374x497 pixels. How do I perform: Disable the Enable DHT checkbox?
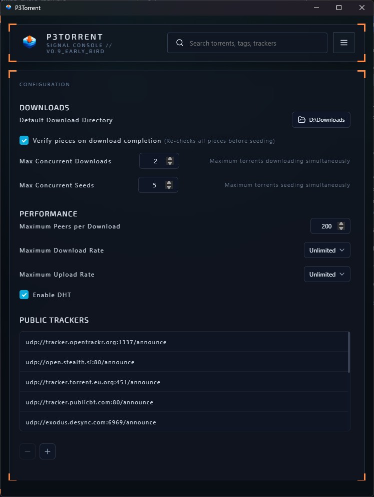24,295
